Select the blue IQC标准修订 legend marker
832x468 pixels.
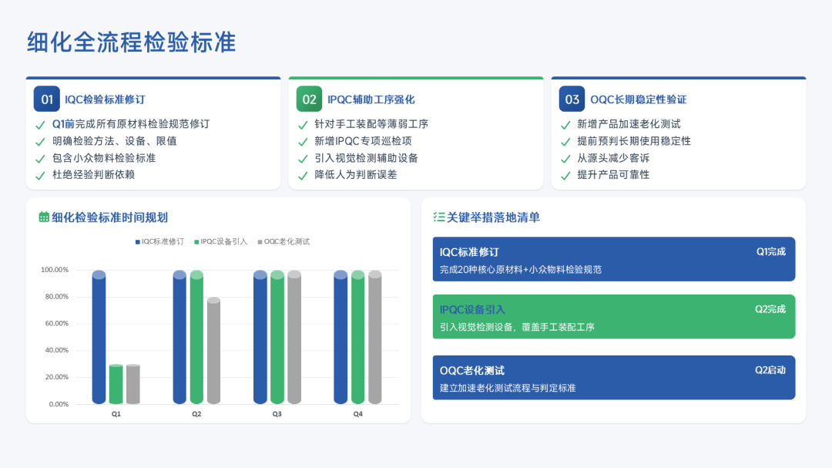click(x=138, y=242)
